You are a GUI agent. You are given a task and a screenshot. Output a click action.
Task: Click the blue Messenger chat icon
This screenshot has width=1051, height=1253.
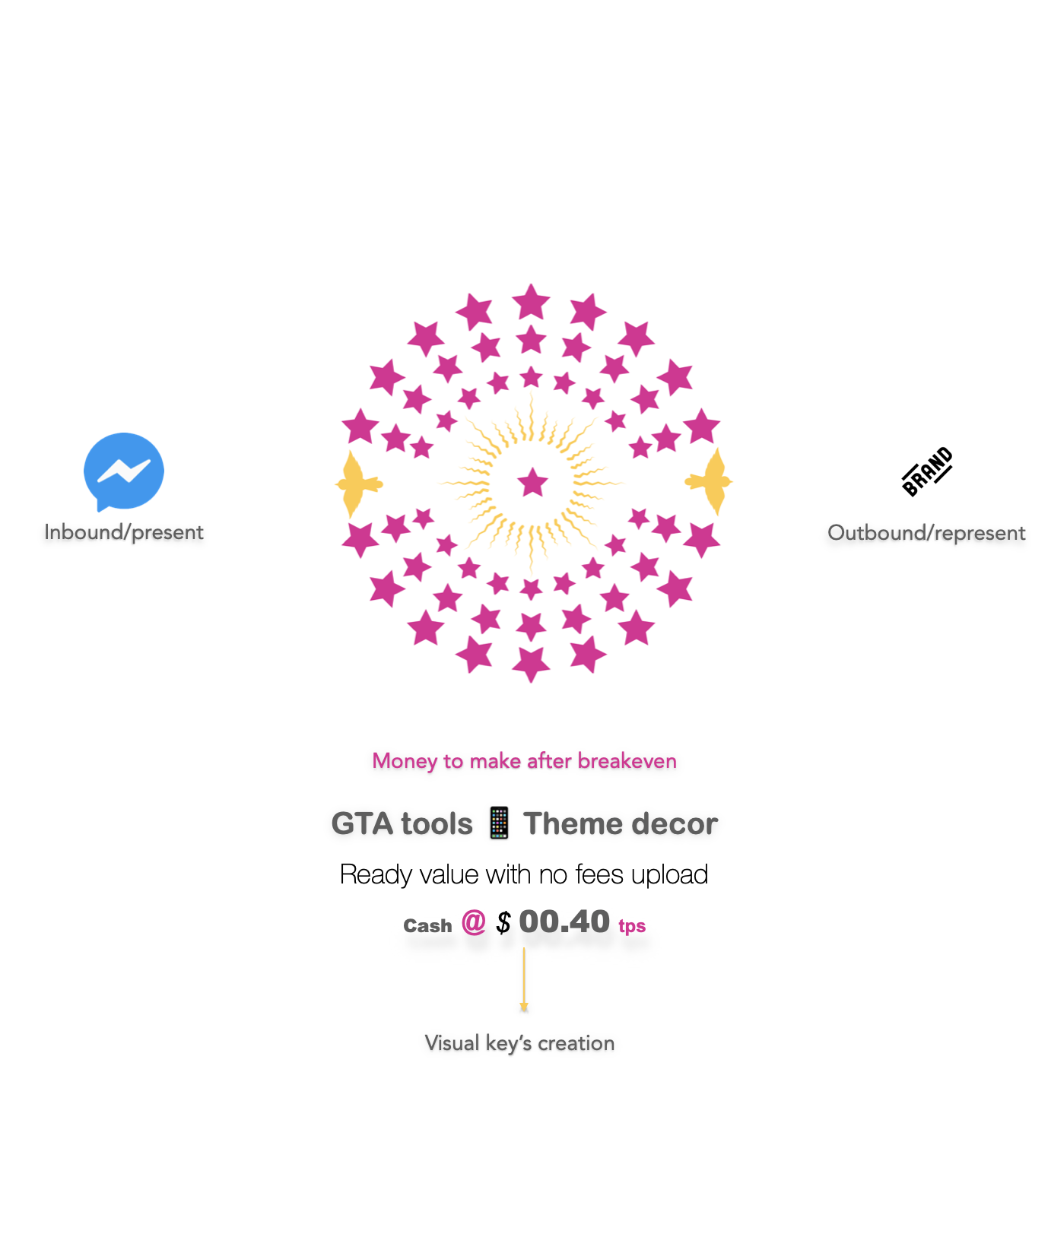(124, 472)
